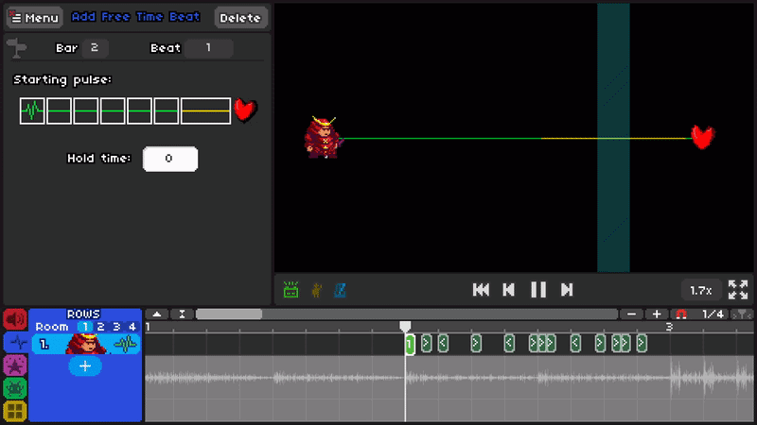Viewport: 757px width, 425px height.
Task: Choose the last yellow starting pulse box
Action: click(x=205, y=111)
